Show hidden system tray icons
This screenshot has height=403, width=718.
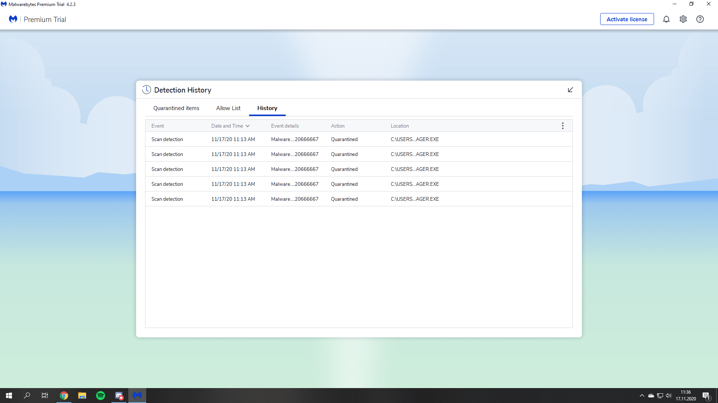coord(642,396)
